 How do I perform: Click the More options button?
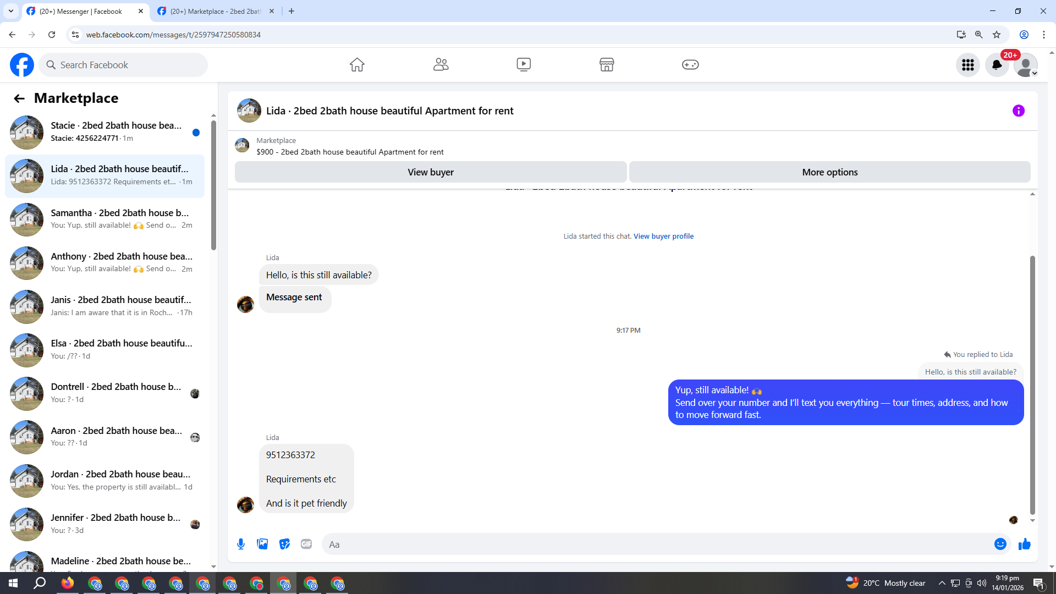tap(829, 172)
